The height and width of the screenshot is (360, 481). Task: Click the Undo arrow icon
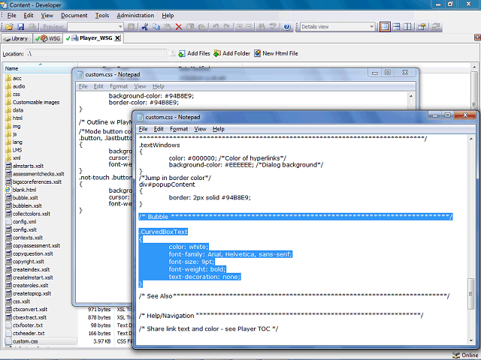216,27
